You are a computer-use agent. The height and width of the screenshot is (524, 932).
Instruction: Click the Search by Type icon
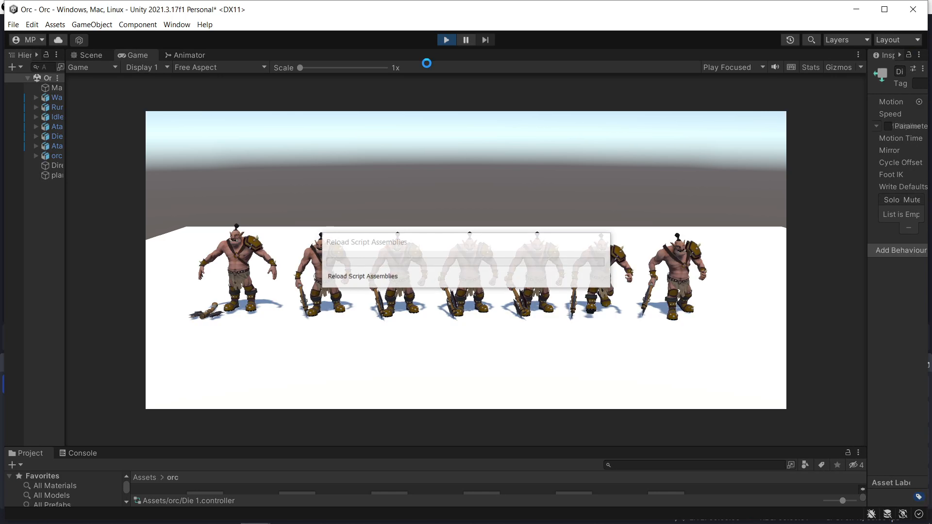[x=805, y=465]
